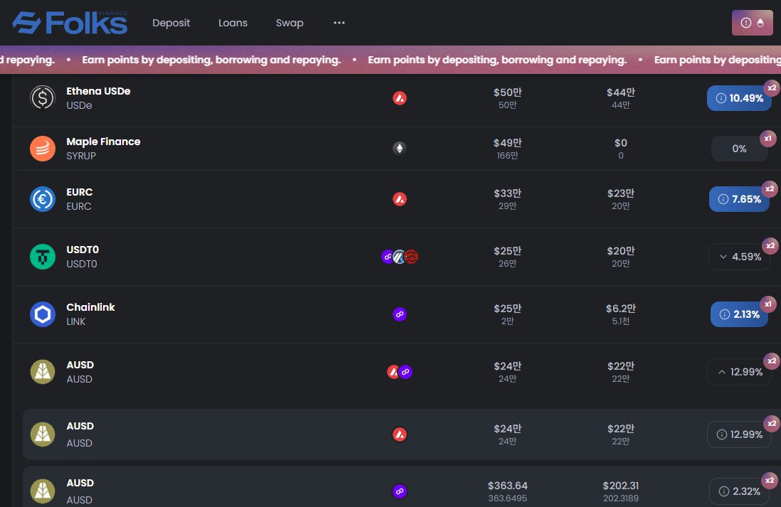
Task: Click the Deposit navigation link
Action: (x=171, y=23)
